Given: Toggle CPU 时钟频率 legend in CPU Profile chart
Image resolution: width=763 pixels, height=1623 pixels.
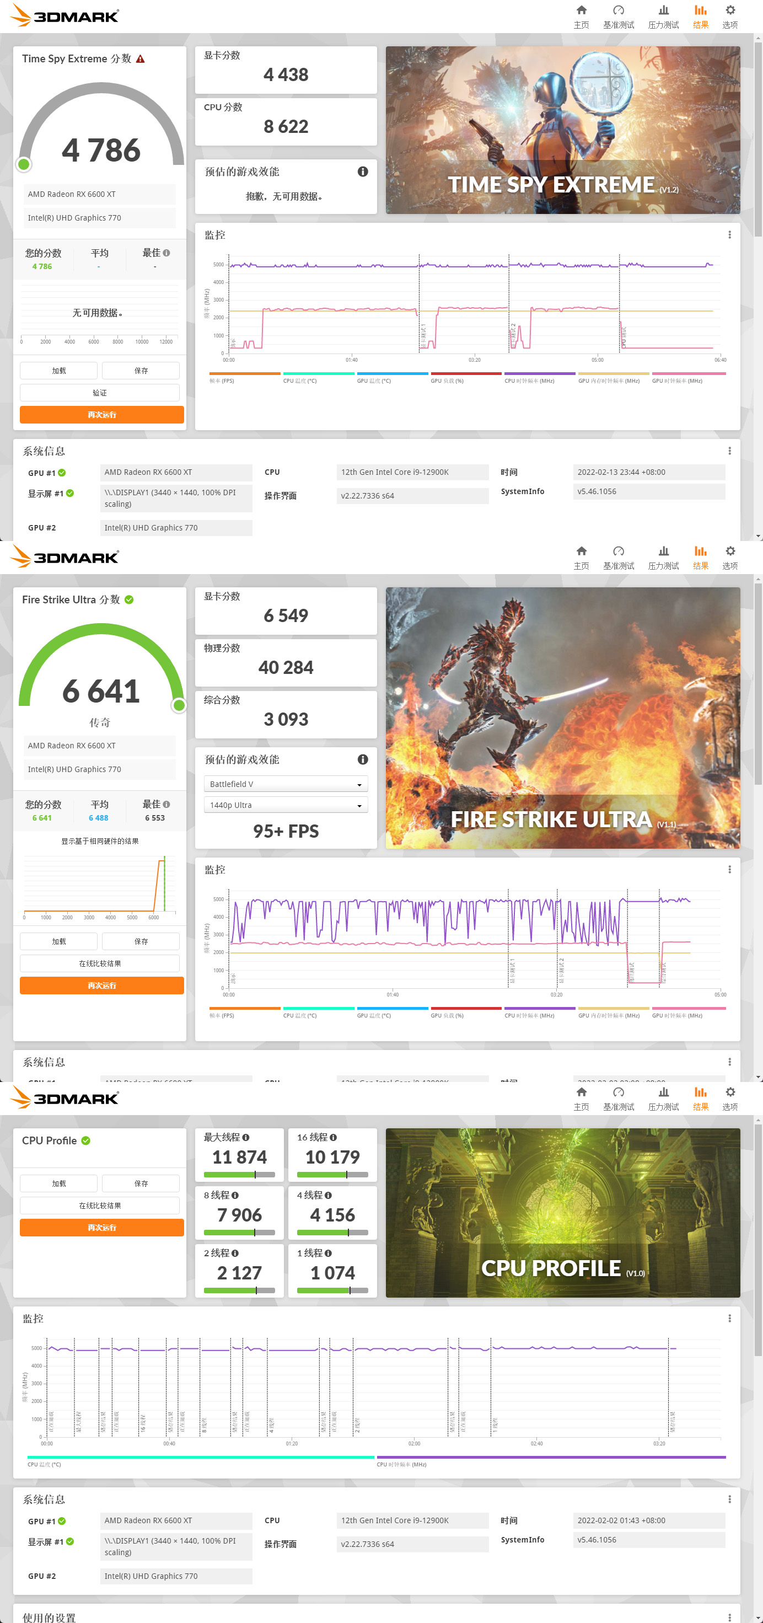Looking at the screenshot, I should [551, 1461].
